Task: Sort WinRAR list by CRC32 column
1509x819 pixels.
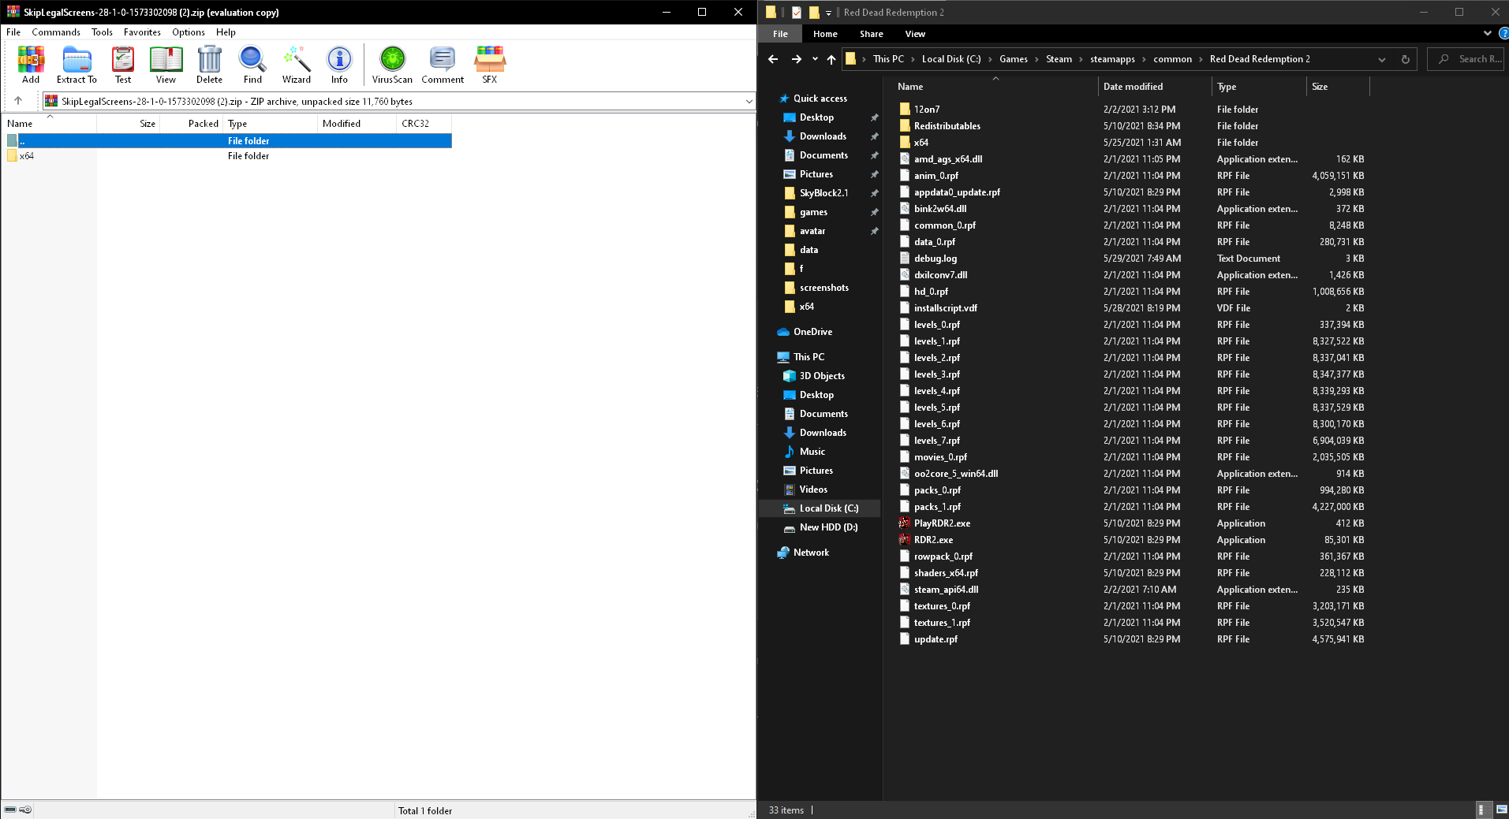Action: 424,124
